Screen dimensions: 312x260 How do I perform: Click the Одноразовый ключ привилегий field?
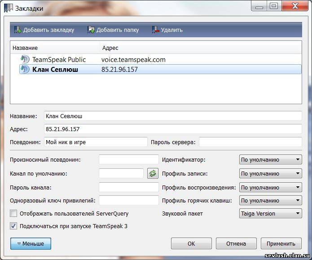pos(128,200)
